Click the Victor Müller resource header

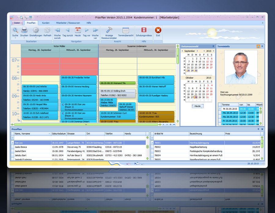[x=60, y=46]
